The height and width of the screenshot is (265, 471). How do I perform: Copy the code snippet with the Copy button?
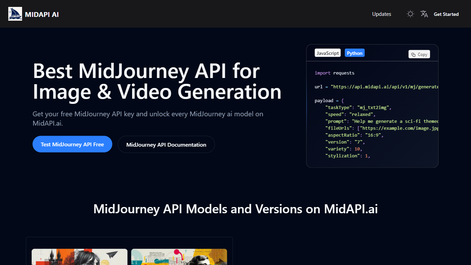(x=419, y=55)
